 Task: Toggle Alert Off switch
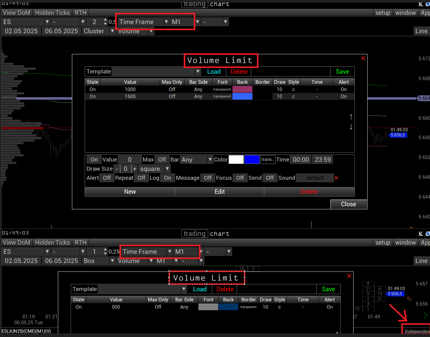(107, 178)
